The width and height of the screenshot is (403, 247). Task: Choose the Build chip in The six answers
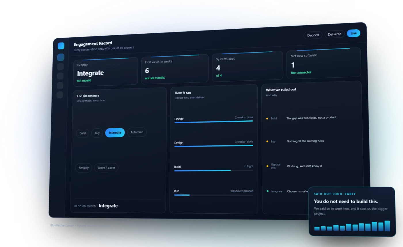pos(83,133)
